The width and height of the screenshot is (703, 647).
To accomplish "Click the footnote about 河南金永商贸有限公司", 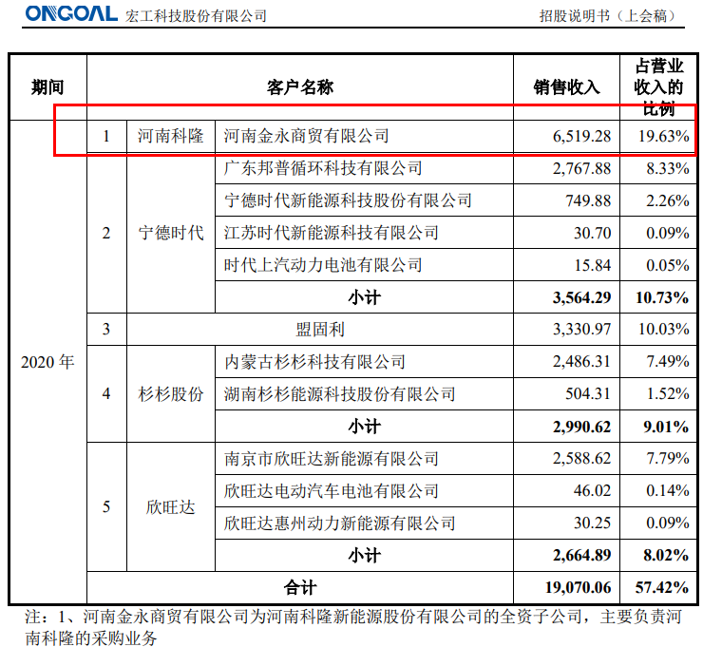I will [353, 628].
